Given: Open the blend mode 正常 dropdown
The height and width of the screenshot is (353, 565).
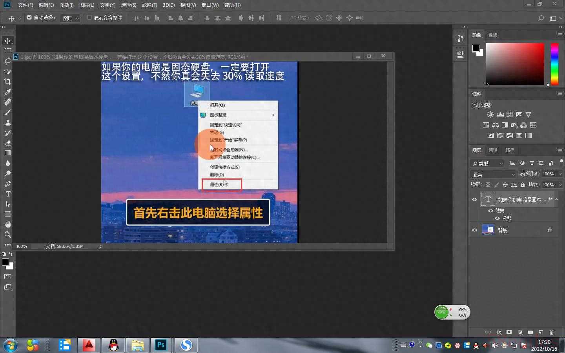Looking at the screenshot, I should tap(493, 174).
